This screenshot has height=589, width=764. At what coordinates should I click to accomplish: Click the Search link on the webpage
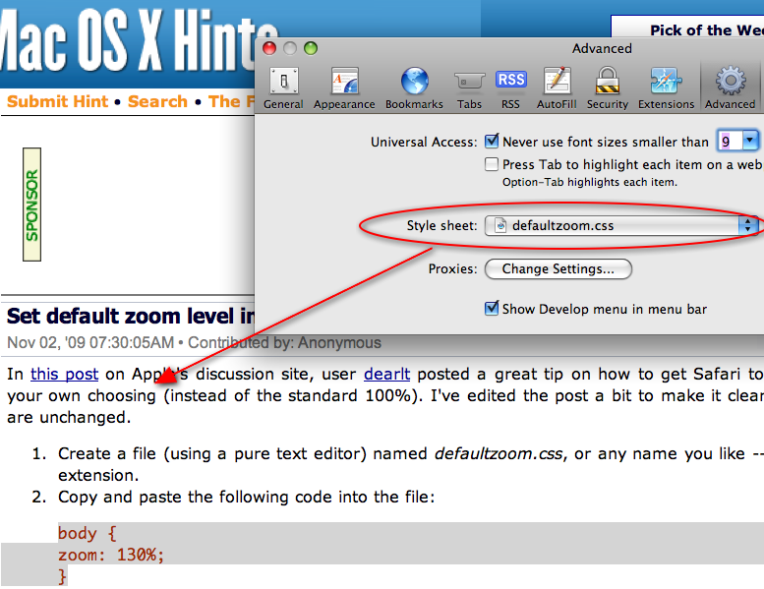157,101
